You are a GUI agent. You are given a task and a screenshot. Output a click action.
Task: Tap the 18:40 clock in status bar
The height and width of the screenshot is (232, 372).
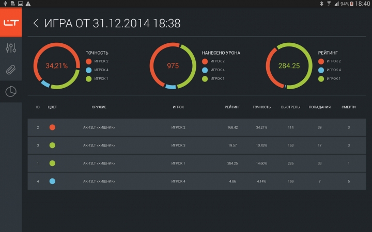[x=363, y=4]
